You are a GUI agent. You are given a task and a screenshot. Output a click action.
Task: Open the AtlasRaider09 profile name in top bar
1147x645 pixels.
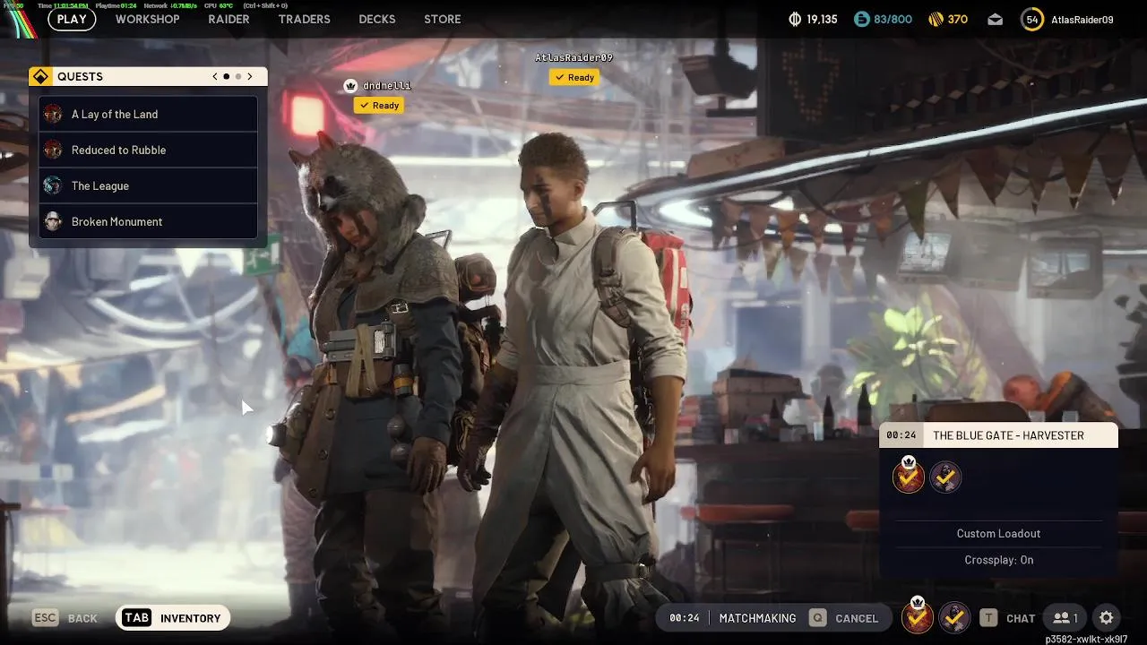pos(1082,19)
